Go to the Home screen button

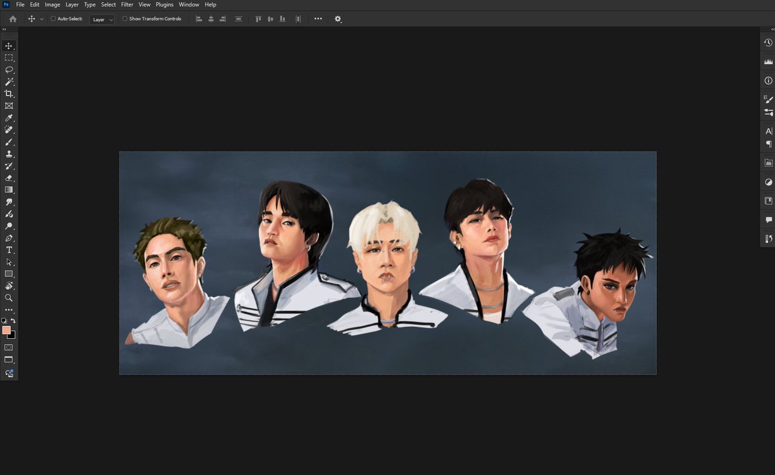[x=13, y=19]
